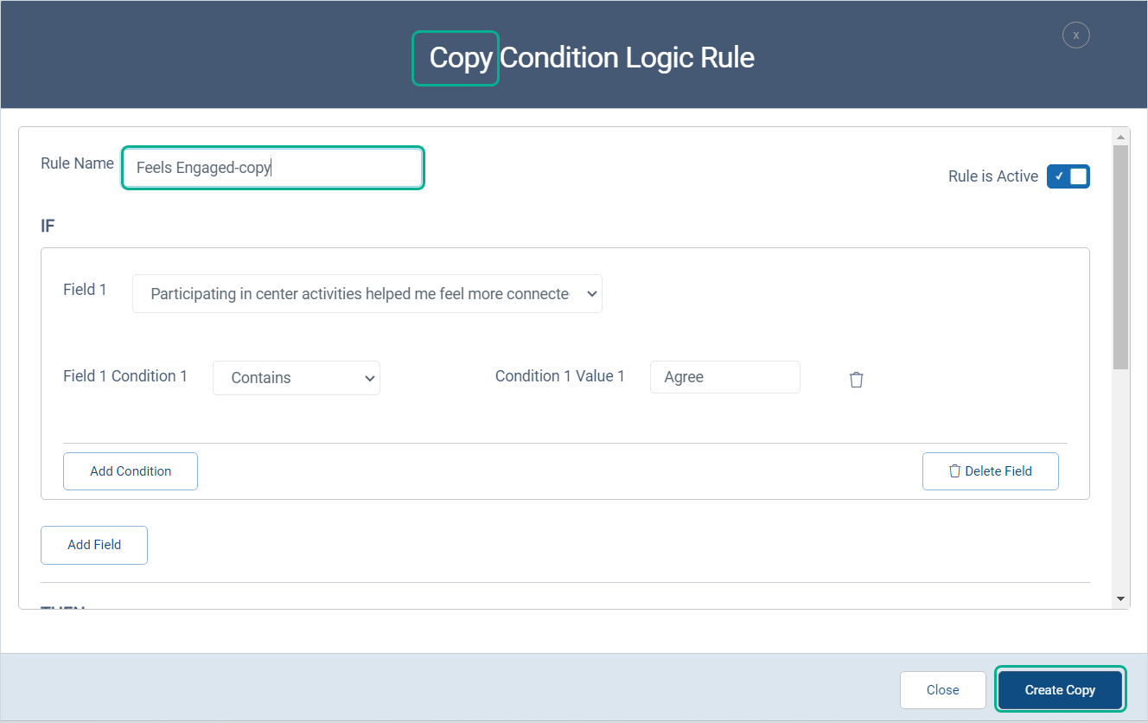
Task: Click the scrollbar up arrow
Action: 1120,135
